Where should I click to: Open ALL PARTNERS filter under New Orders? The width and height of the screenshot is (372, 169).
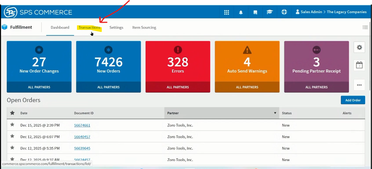pos(108,87)
